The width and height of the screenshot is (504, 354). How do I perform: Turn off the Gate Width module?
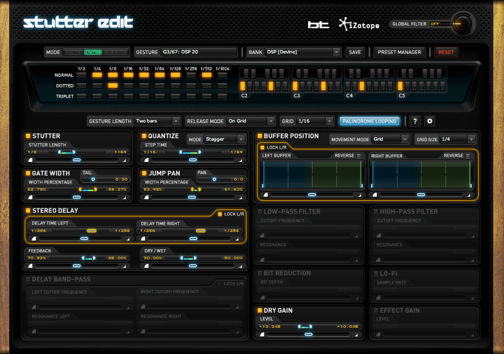click(28, 173)
